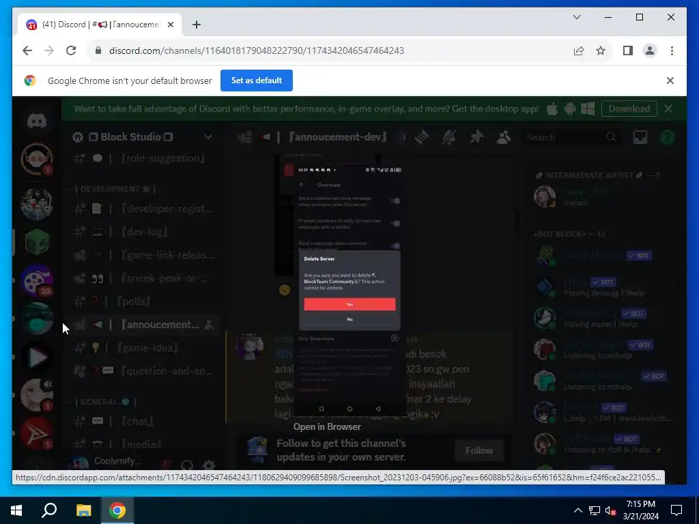Click create invite icon on annoucement channel
699x524 pixels.
pyautogui.click(x=209, y=325)
